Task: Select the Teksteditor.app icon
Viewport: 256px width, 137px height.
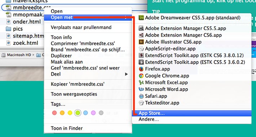Action: [141, 103]
